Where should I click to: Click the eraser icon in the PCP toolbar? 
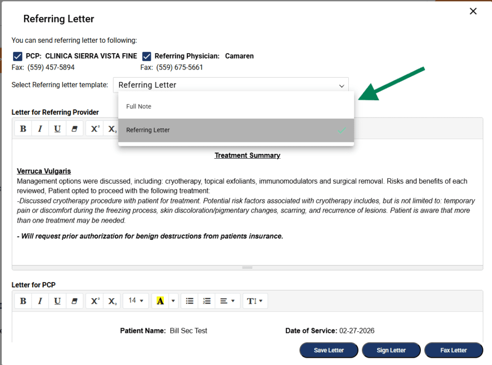click(x=74, y=301)
